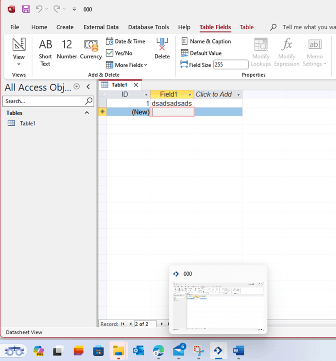Open Microsoft Edge from the taskbar
The image size is (336, 361).
tap(158, 351)
